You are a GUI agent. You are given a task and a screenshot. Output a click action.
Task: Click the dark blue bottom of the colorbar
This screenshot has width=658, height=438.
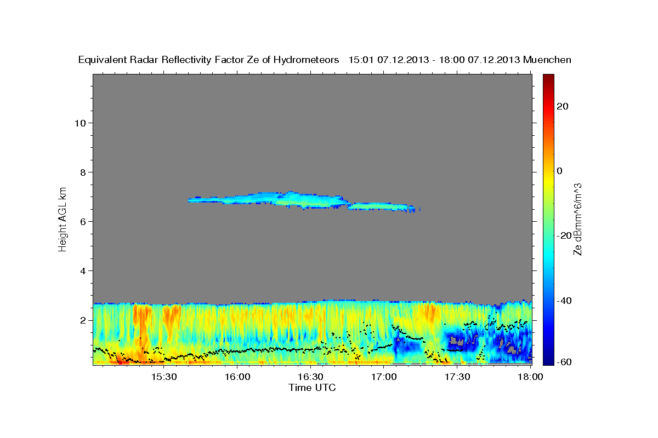(x=549, y=360)
